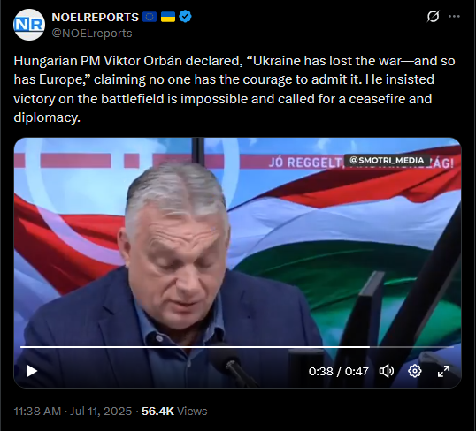Mute the video using the speaker icon

[387, 371]
